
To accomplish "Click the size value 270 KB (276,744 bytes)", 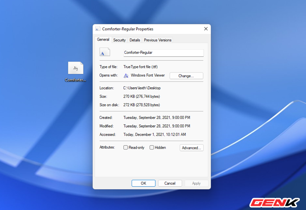I will pos(142,97).
